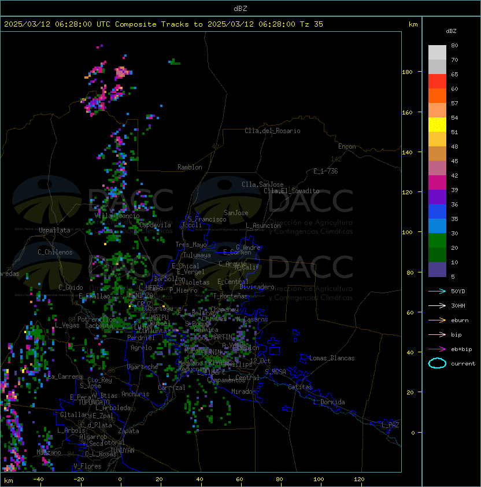The width and height of the screenshot is (481, 487).
Task: Click the 'E_1-736' map label
Action: pyautogui.click(x=325, y=171)
